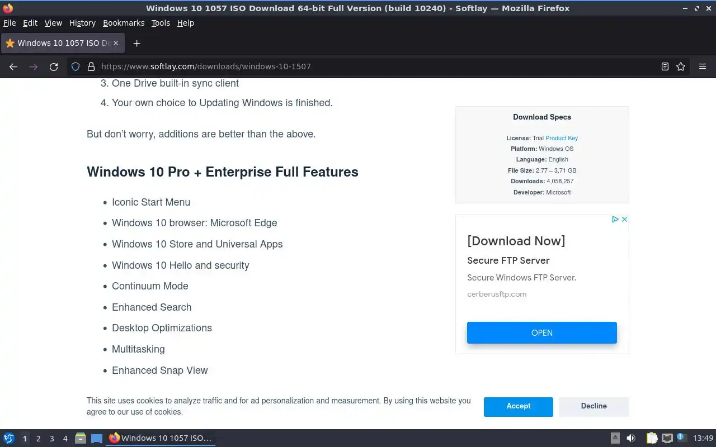Bookmark this page with the star icon

coord(681,66)
